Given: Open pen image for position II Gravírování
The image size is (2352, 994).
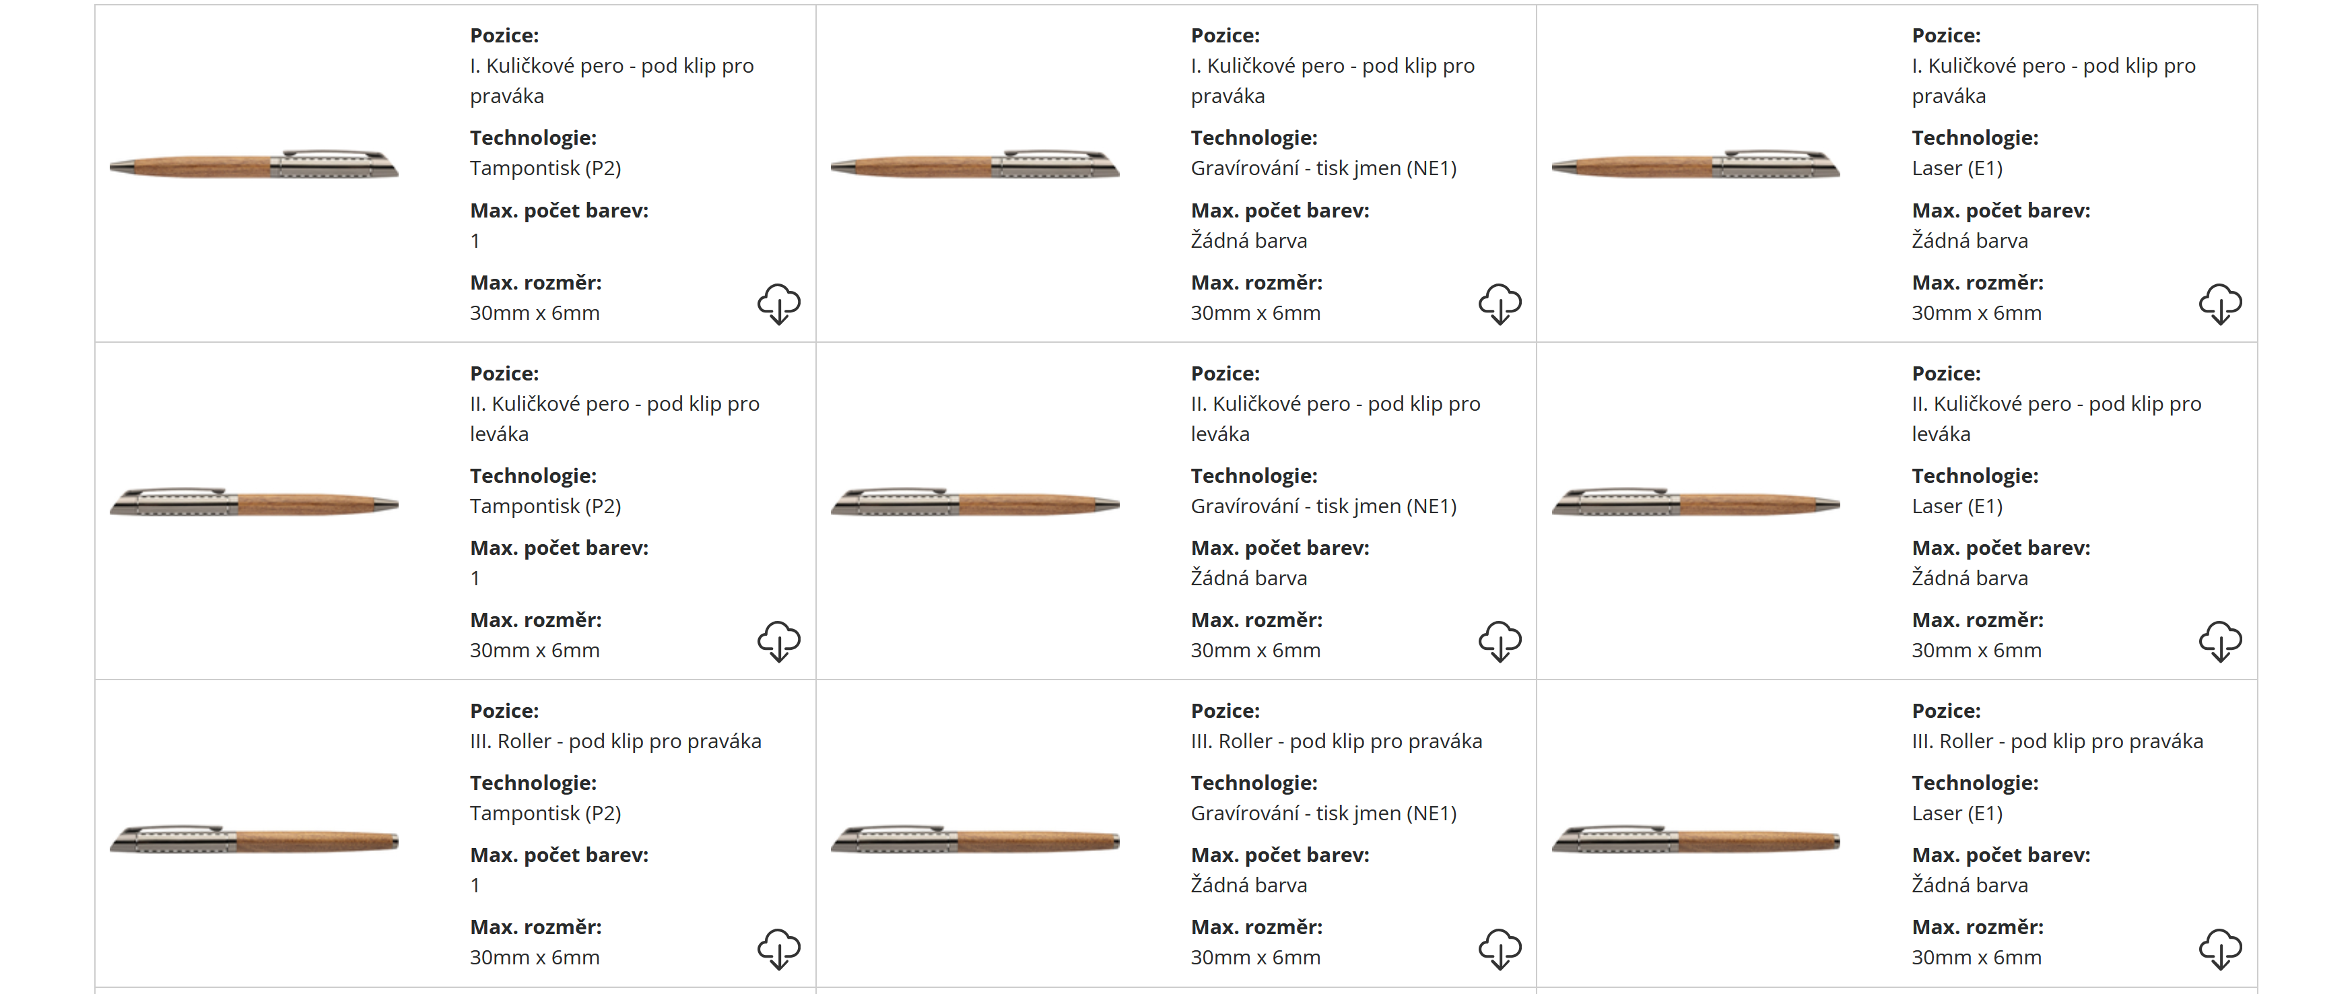Looking at the screenshot, I should (974, 502).
